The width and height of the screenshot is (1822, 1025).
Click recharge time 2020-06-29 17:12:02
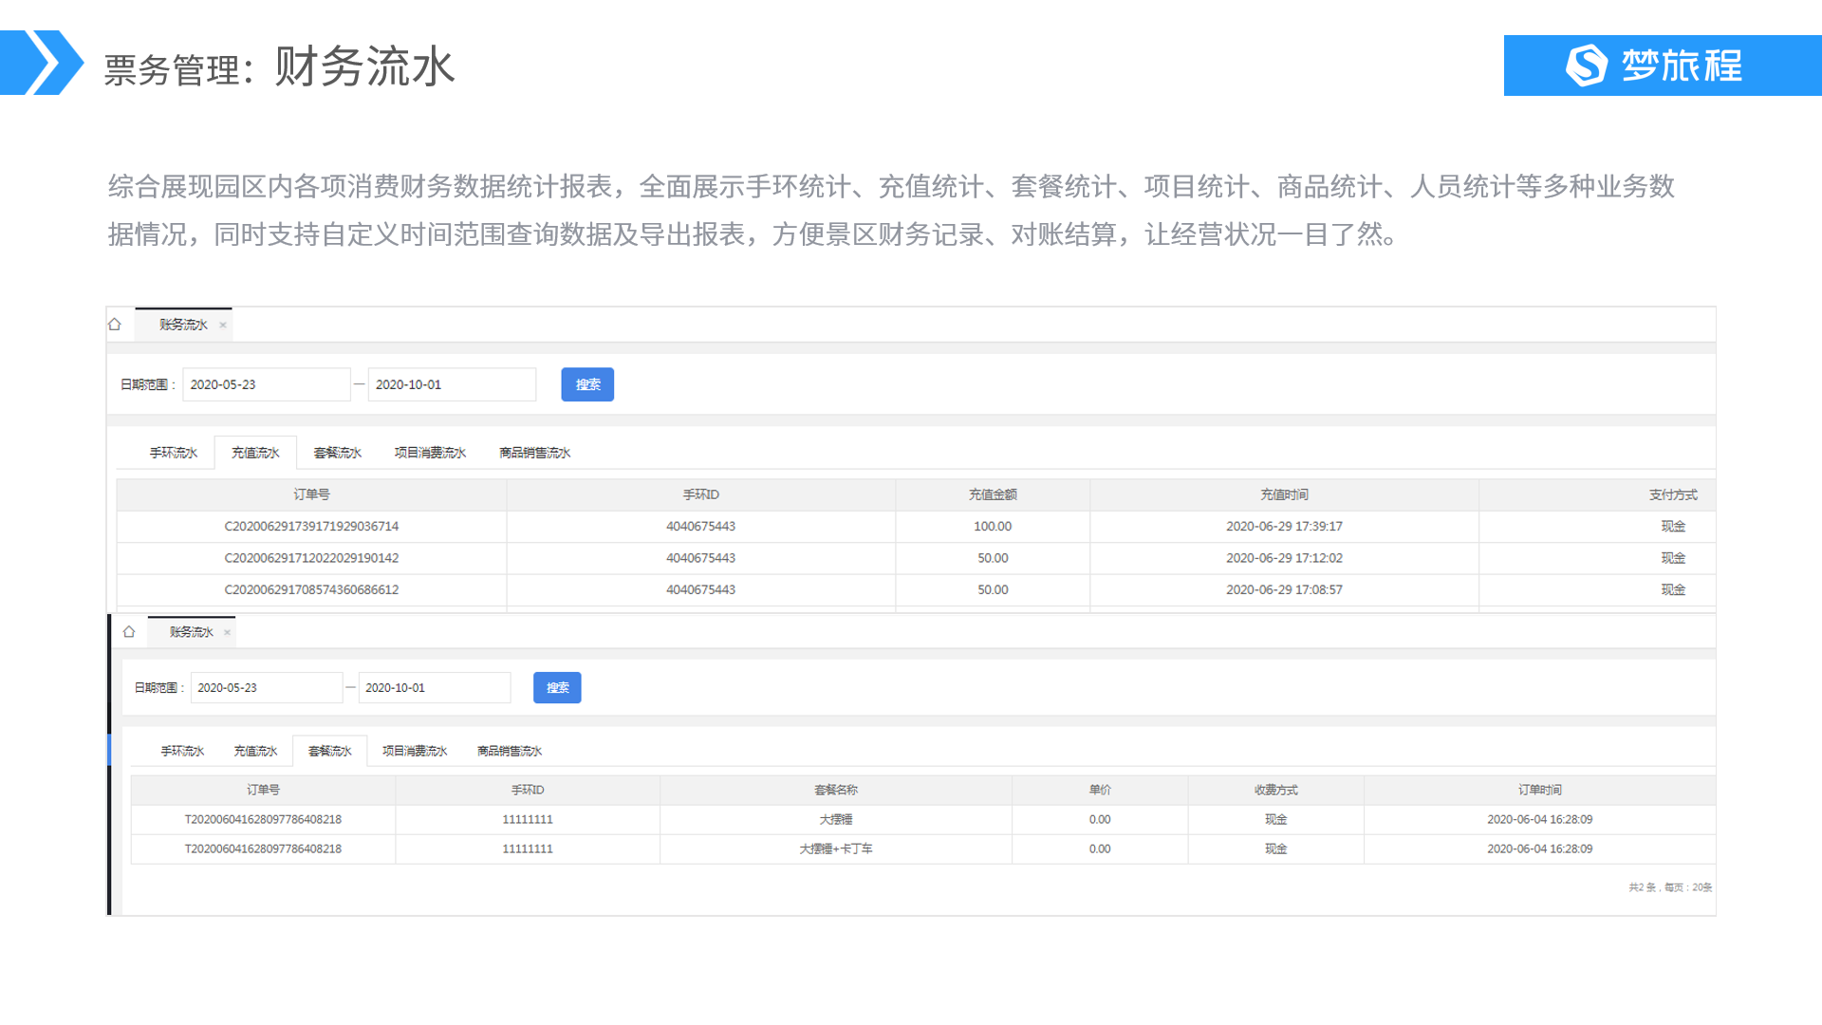(1284, 558)
